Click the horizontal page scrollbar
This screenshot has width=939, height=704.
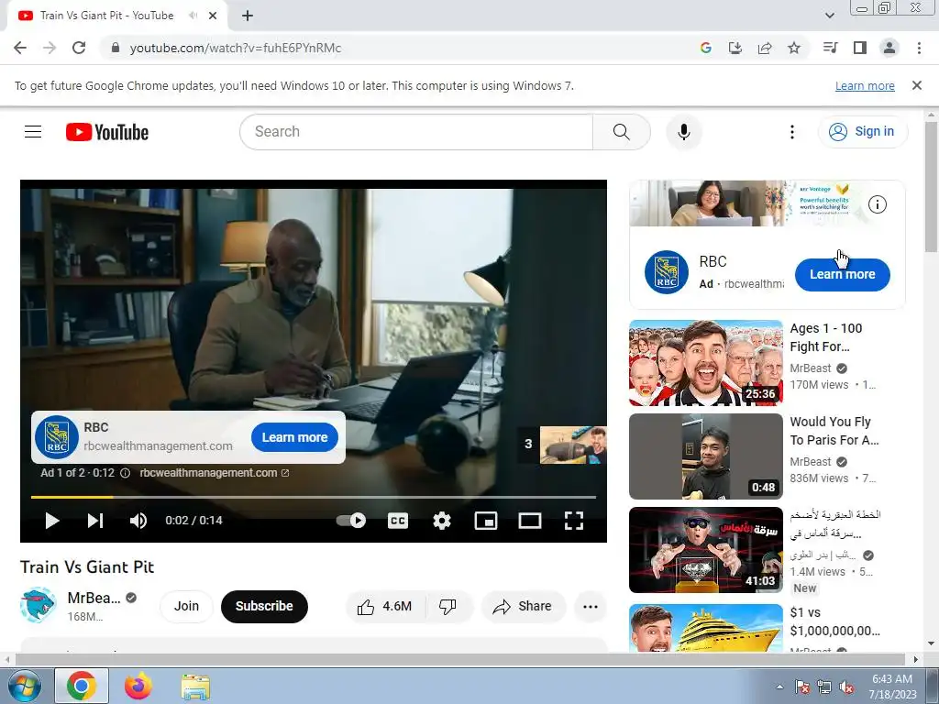pyautogui.click(x=462, y=660)
